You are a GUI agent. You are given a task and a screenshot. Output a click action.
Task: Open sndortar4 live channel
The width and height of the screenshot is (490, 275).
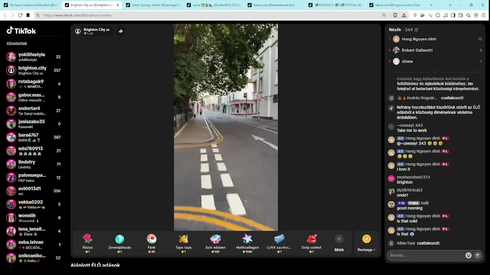click(34, 110)
